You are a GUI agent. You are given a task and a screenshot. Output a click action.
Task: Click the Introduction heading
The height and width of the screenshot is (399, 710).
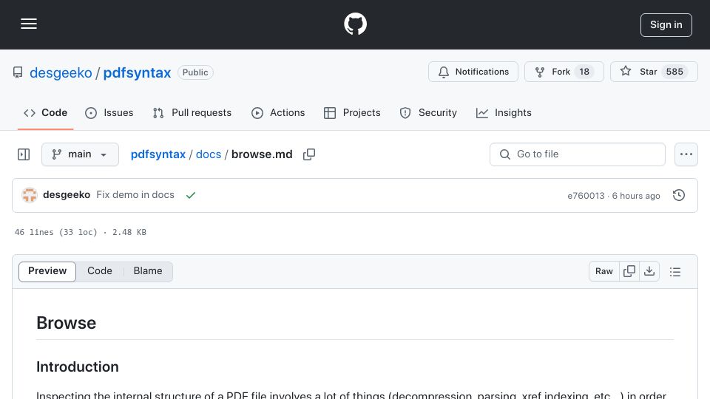point(78,366)
